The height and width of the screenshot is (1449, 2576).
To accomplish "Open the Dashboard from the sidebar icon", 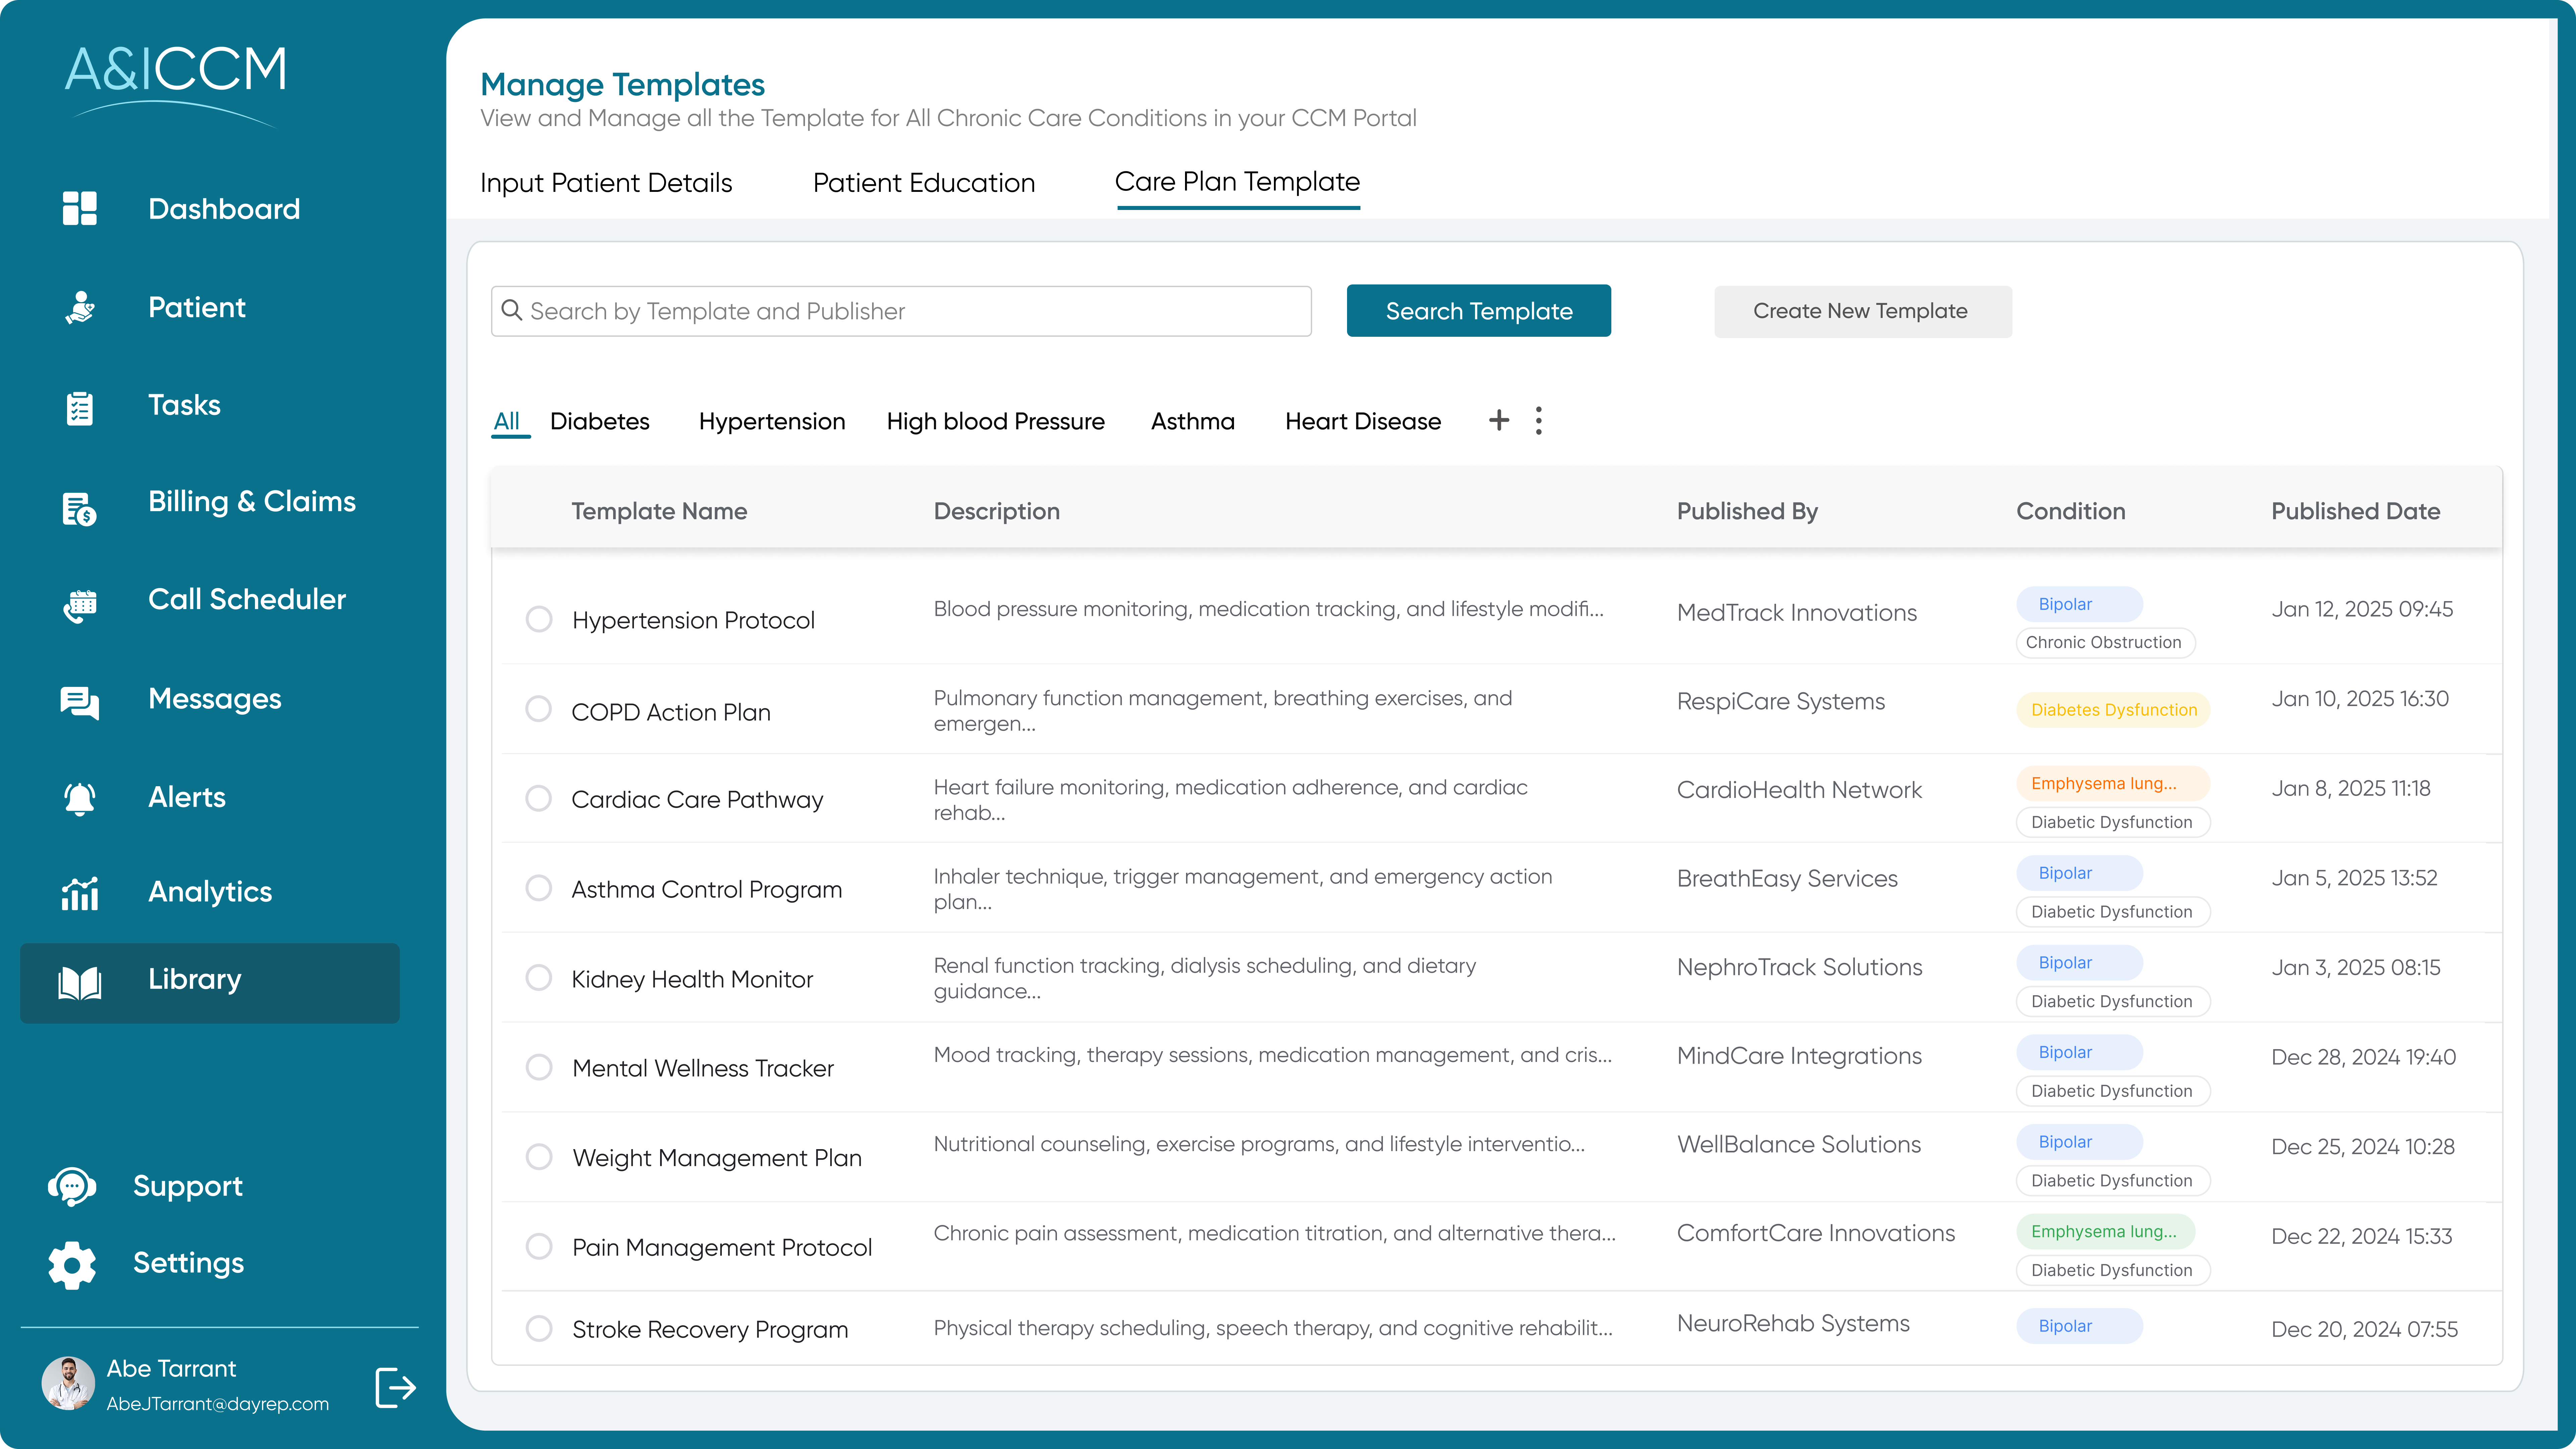I will (x=80, y=208).
